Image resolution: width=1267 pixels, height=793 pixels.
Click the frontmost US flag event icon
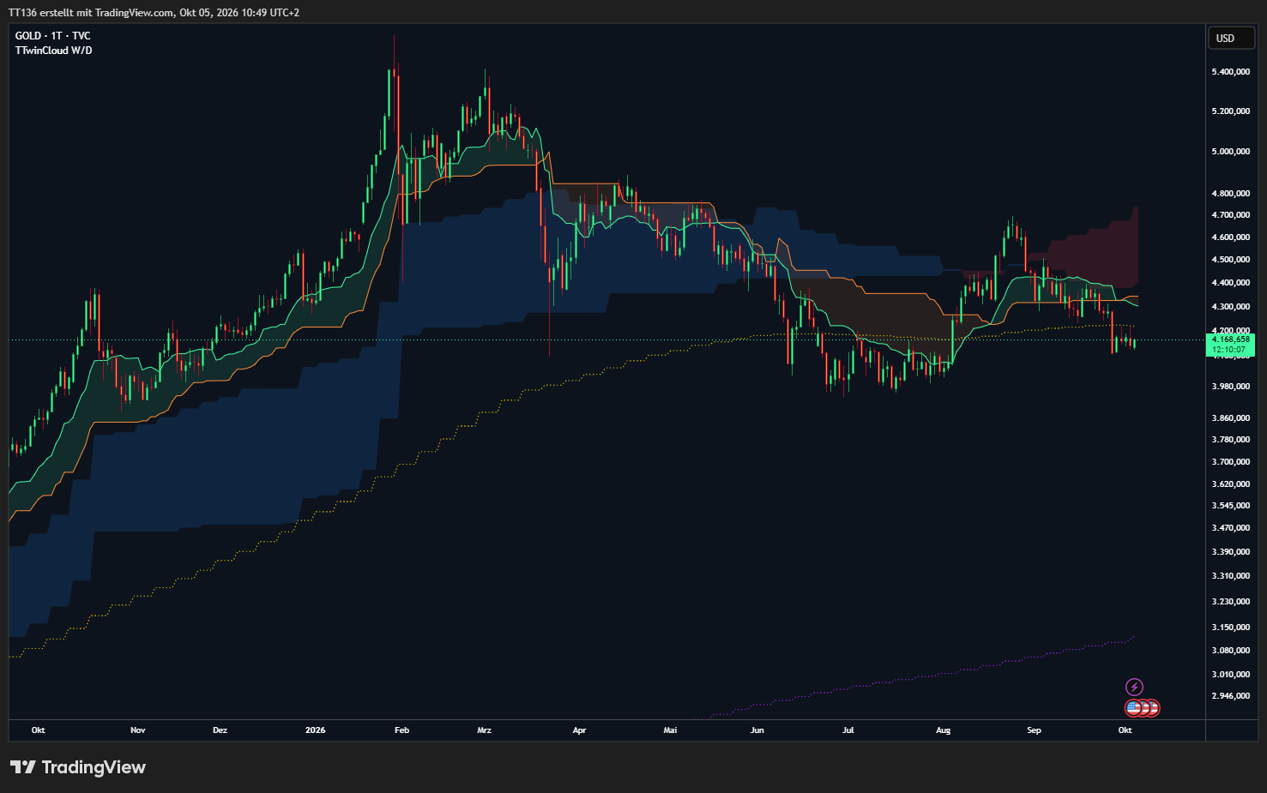[1134, 708]
